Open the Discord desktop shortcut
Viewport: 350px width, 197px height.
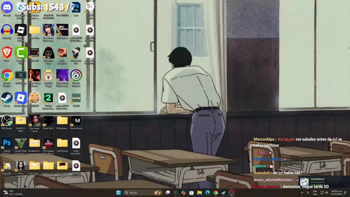point(7,9)
